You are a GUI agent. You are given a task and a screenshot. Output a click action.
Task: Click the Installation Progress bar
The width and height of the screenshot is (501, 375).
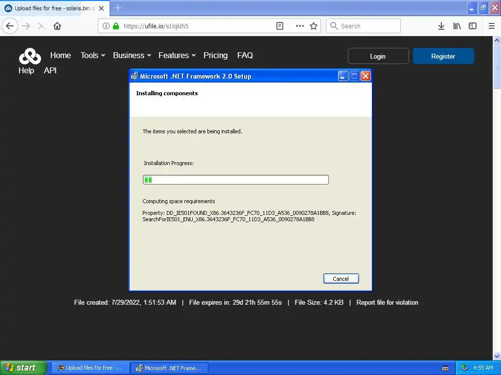point(235,180)
